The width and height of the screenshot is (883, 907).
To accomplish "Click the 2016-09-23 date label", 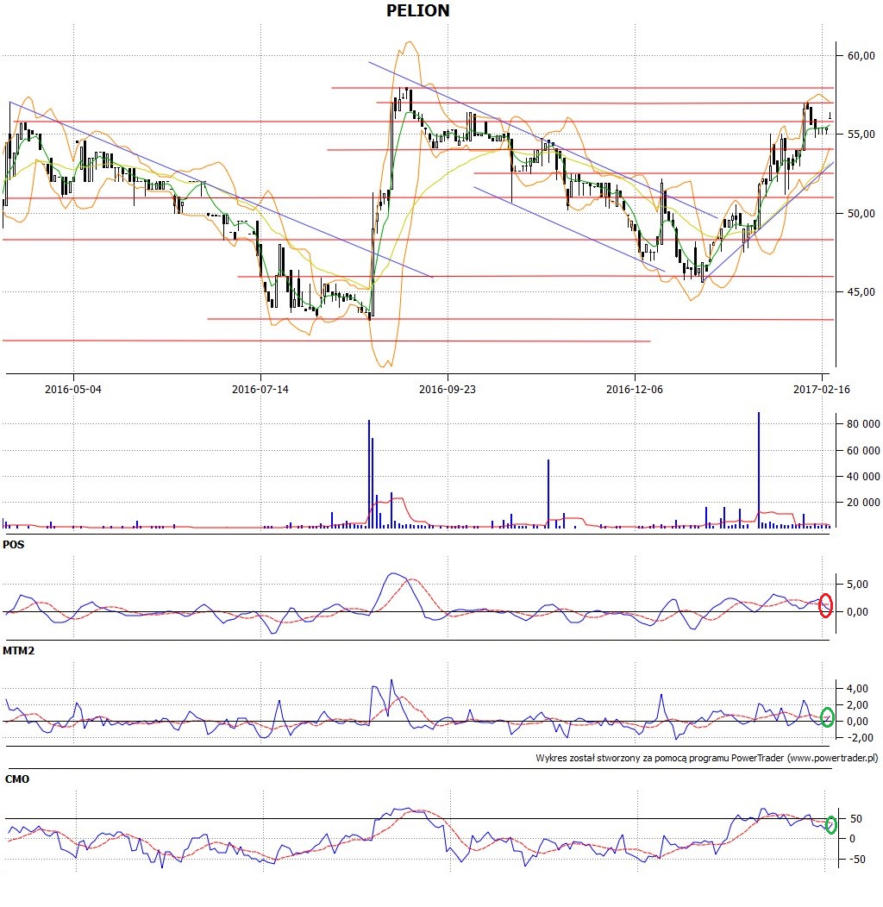I will click(448, 390).
